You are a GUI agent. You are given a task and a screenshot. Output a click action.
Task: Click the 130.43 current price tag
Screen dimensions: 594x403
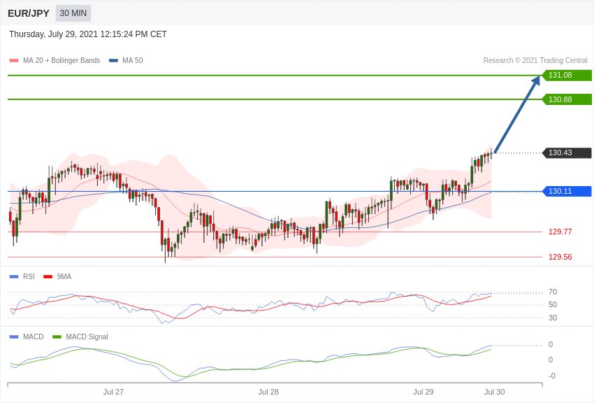pyautogui.click(x=567, y=153)
